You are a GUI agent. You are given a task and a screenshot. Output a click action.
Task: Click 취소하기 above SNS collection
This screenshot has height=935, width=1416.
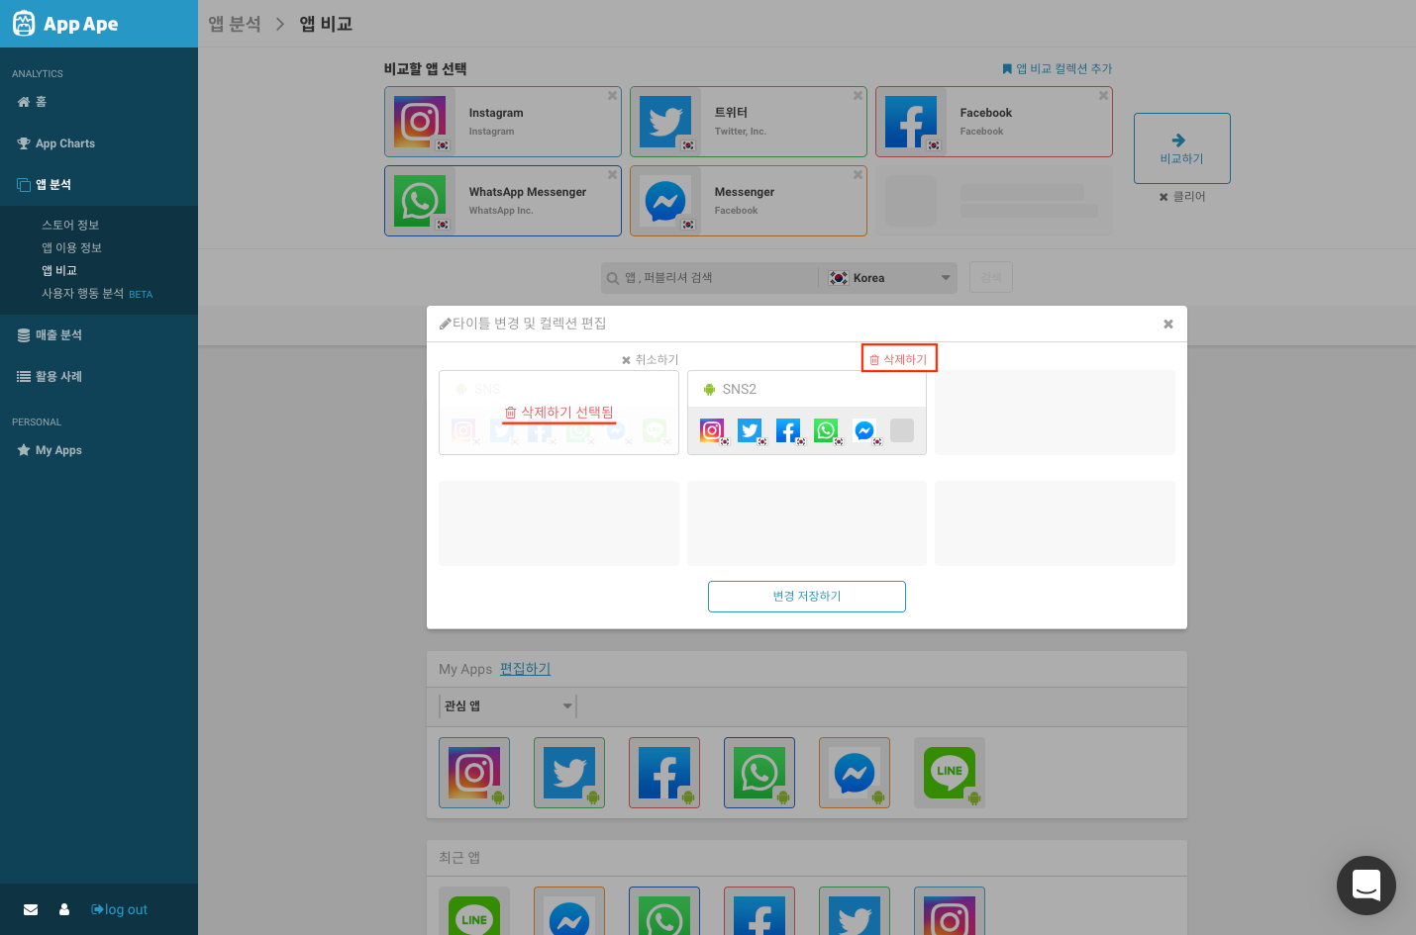650,360
